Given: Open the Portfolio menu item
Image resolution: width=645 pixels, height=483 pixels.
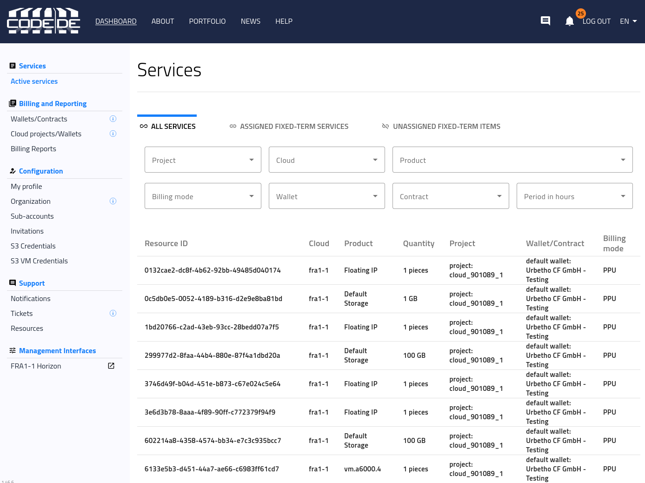Looking at the screenshot, I should click(x=207, y=21).
